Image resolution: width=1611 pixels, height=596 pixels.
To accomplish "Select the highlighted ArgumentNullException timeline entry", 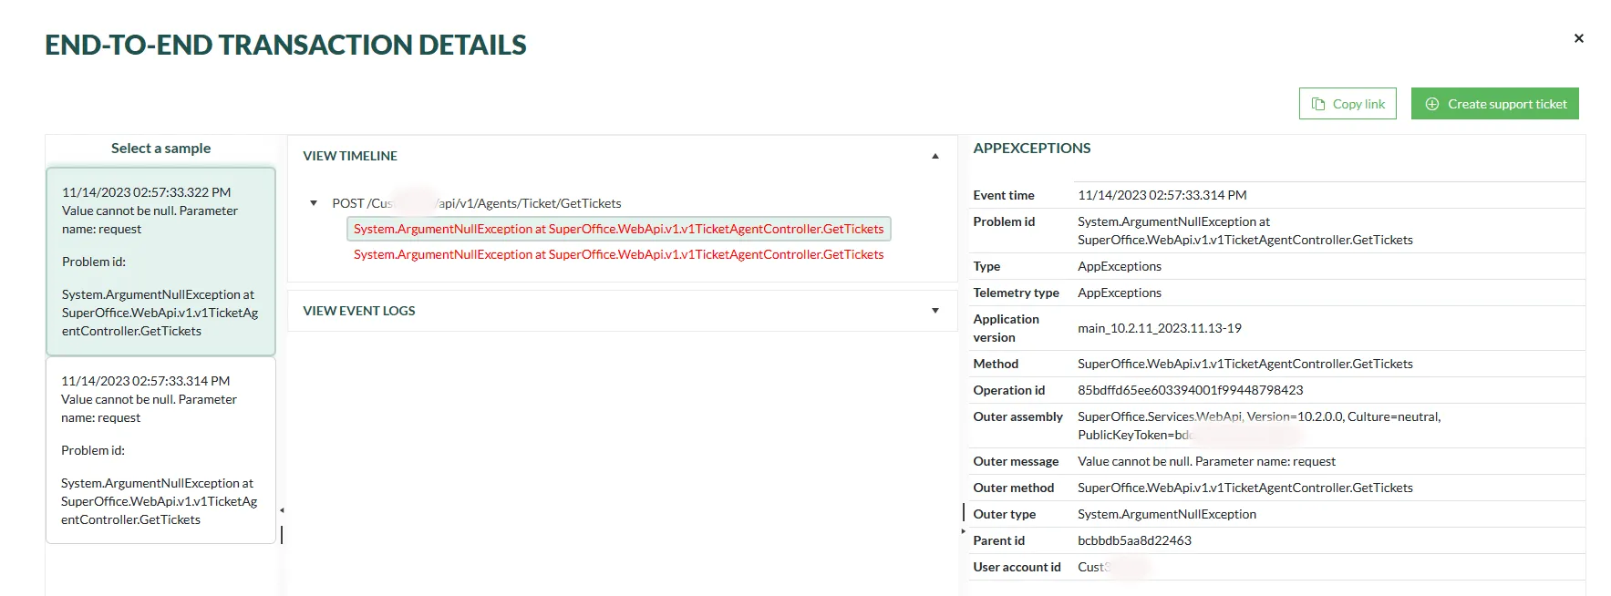I will point(618,229).
